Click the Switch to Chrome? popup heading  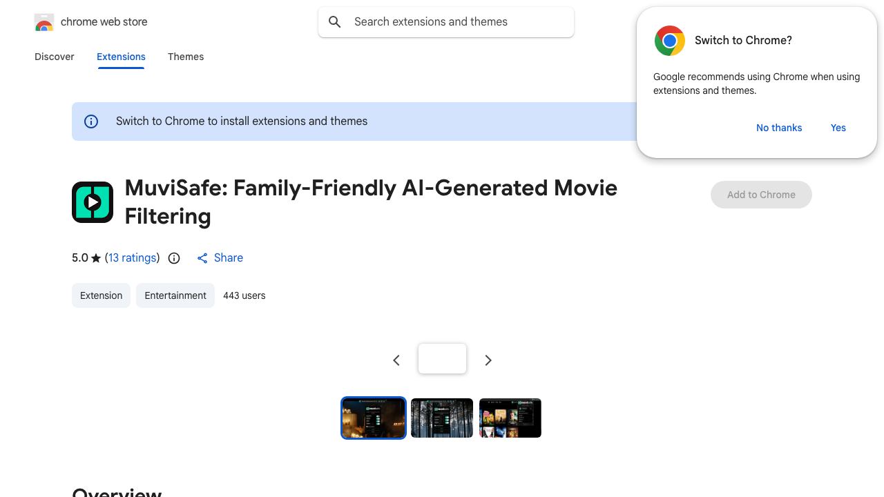pos(743,41)
